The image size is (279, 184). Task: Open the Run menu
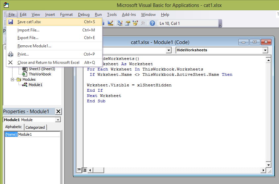pos(98,15)
